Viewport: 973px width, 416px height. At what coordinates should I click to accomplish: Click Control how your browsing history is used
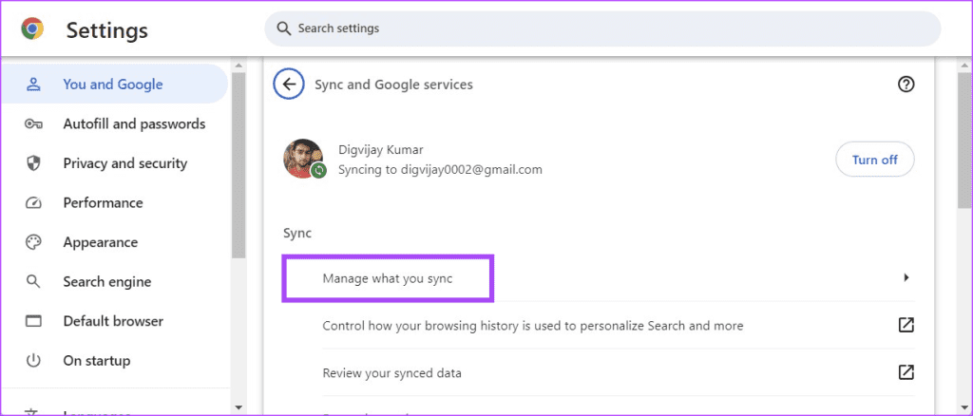tap(532, 326)
